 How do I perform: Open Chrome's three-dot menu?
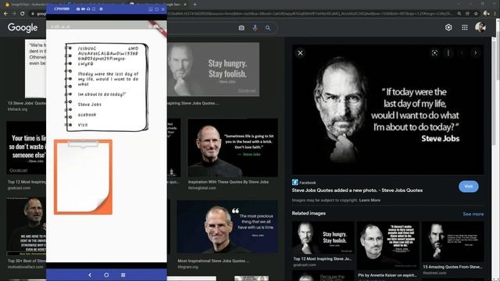point(495,14)
